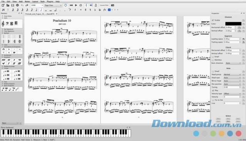Select the fff dynamic in the palette
Image resolution: width=246 pixels, height=141 pixels.
[20, 63]
